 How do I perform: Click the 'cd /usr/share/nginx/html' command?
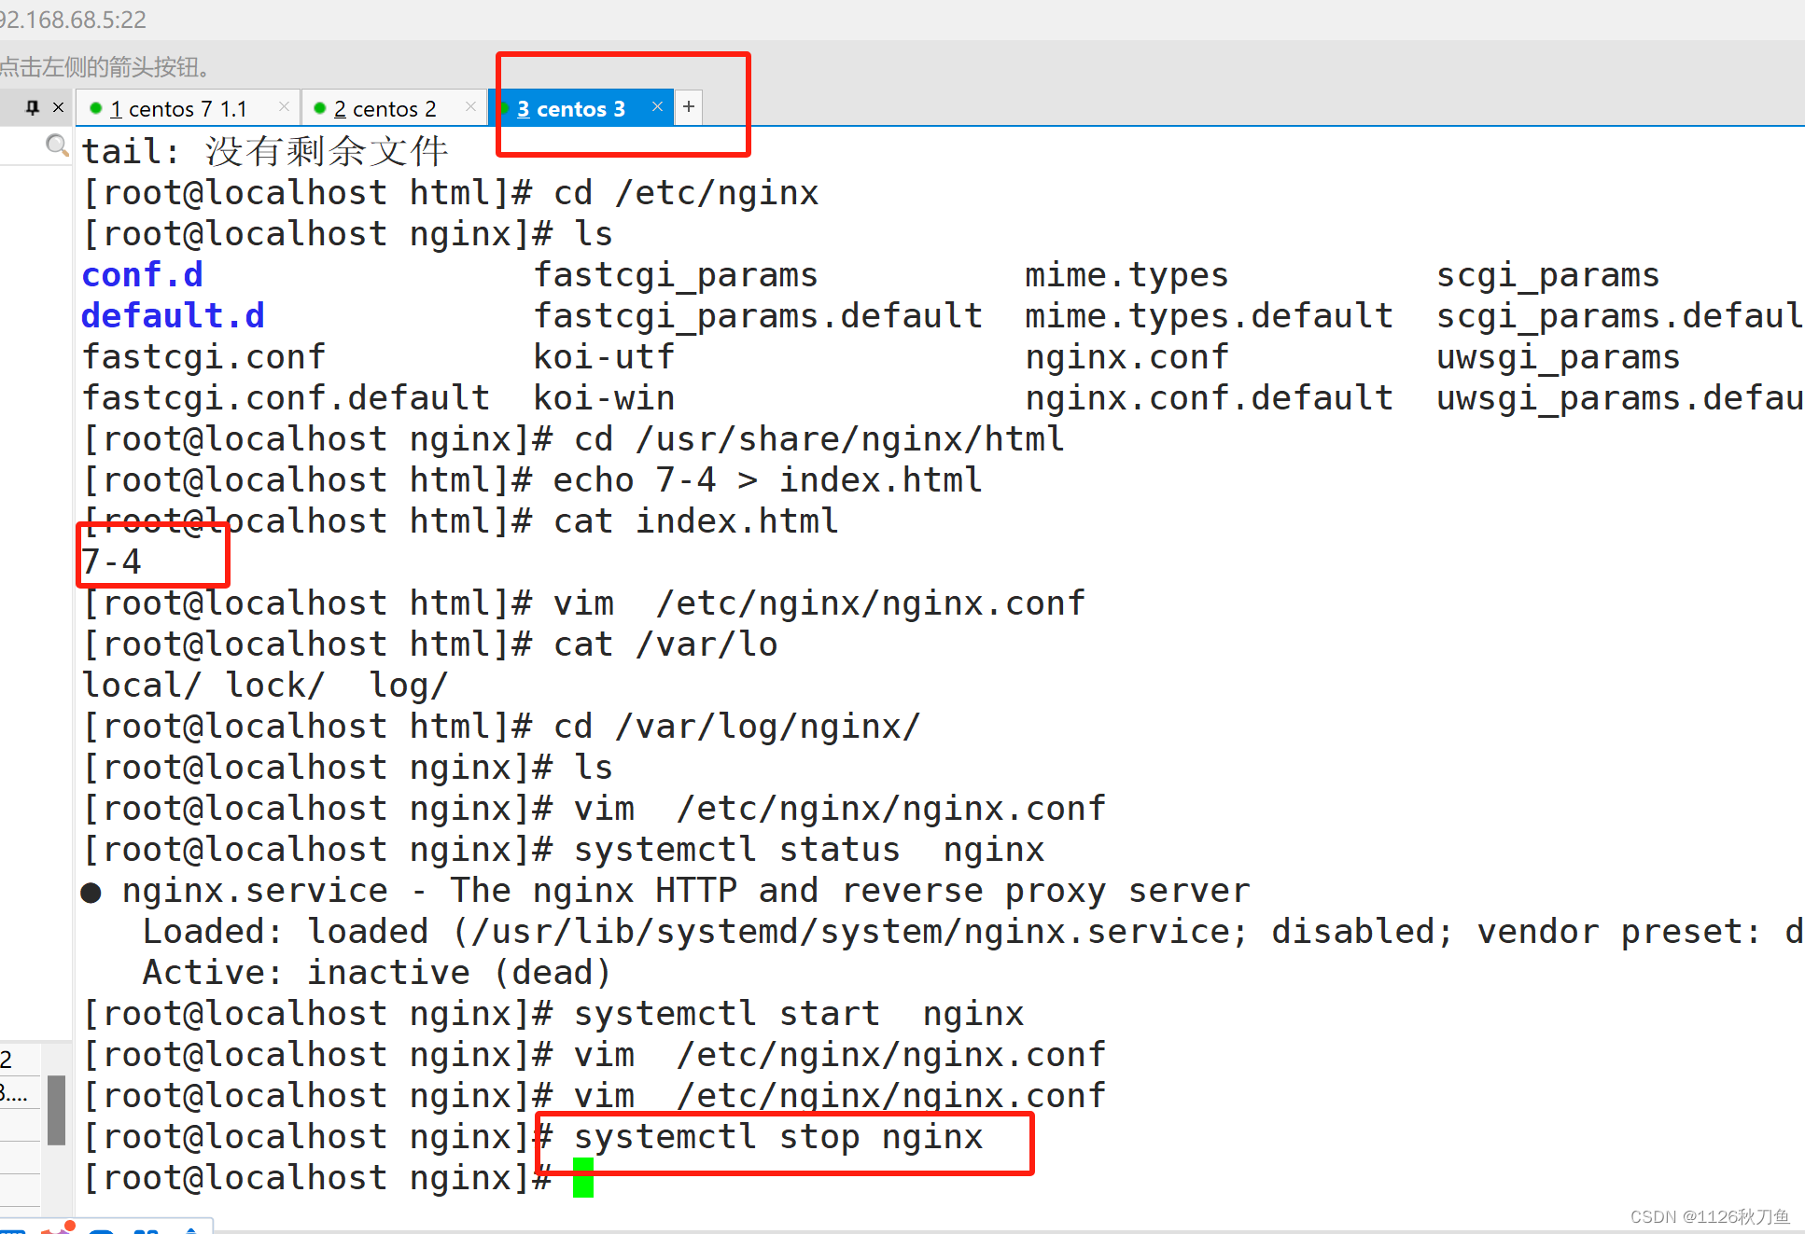(819, 439)
